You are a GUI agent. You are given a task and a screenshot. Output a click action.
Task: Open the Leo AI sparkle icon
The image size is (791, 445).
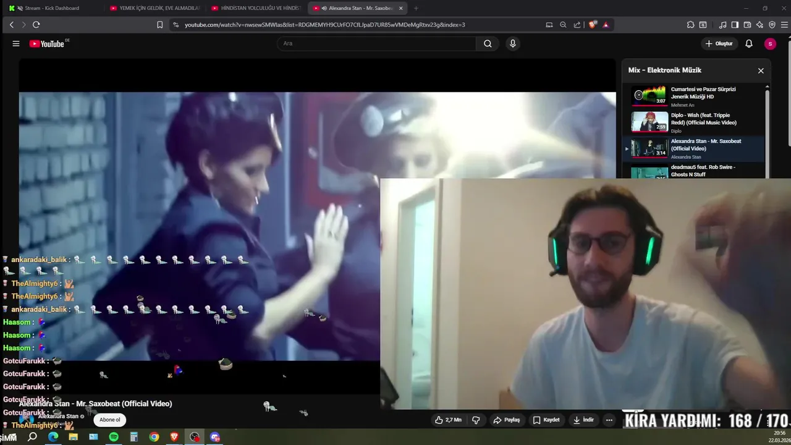[x=759, y=25]
